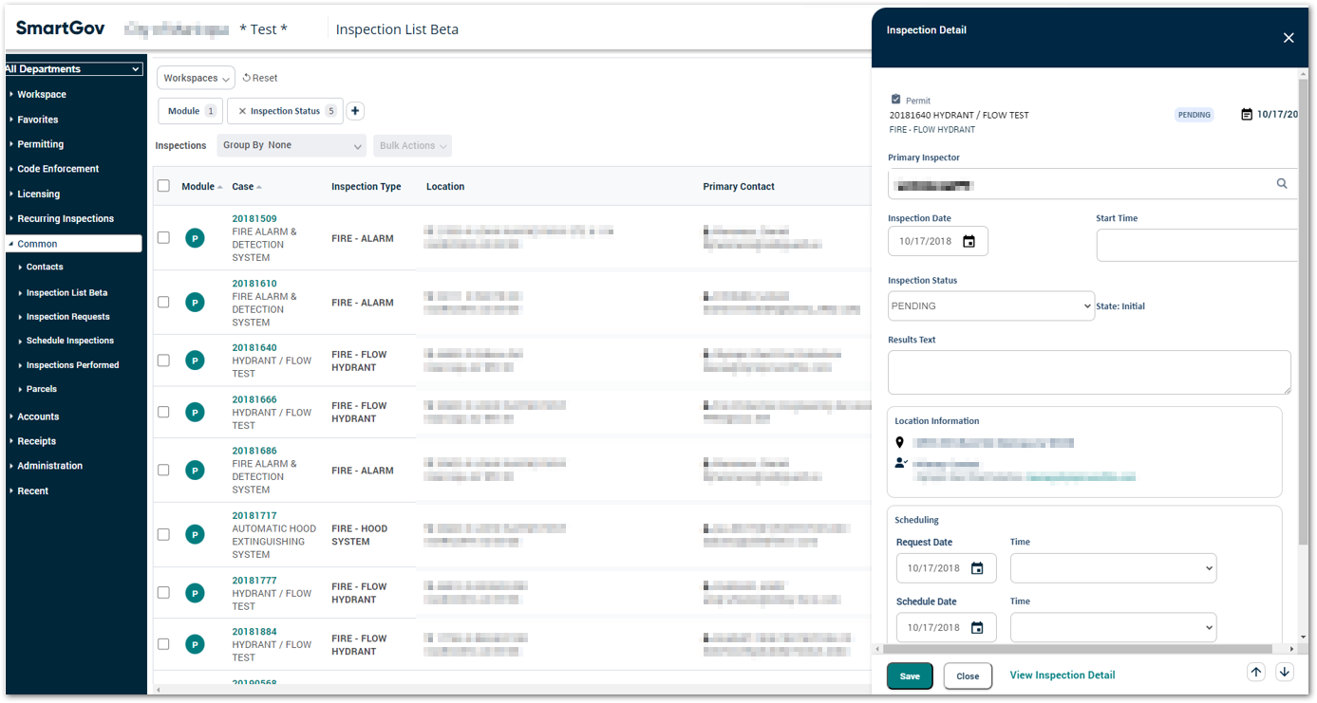Viewport: 1317px width, 703px height.
Task: Open View Inspection Detail link
Action: (1063, 675)
